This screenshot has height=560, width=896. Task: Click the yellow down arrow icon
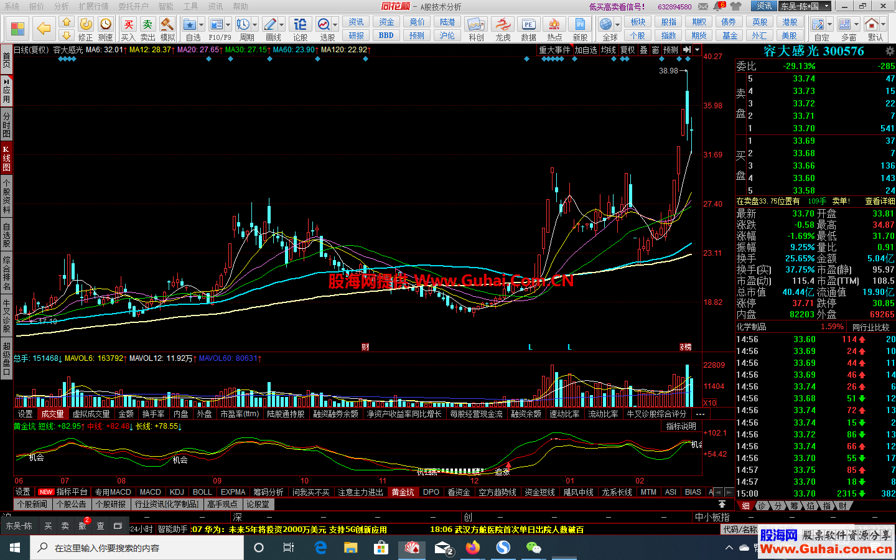(67, 35)
